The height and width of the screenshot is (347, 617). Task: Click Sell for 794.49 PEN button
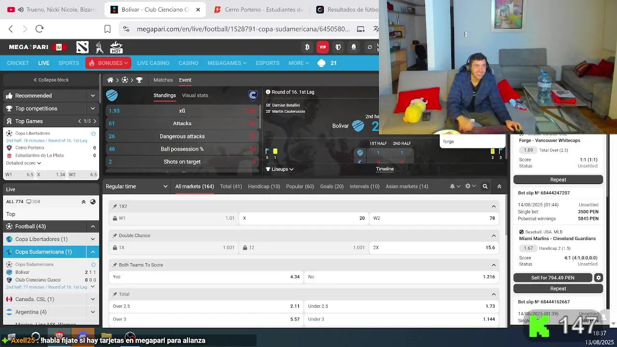pyautogui.click(x=553, y=278)
